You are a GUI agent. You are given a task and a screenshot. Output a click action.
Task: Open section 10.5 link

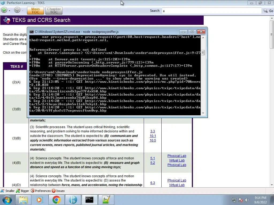[153, 140]
